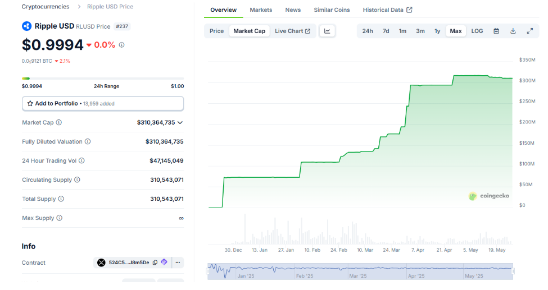548x290 pixels.
Task: Open the Similar Coins tab
Action: (332, 10)
